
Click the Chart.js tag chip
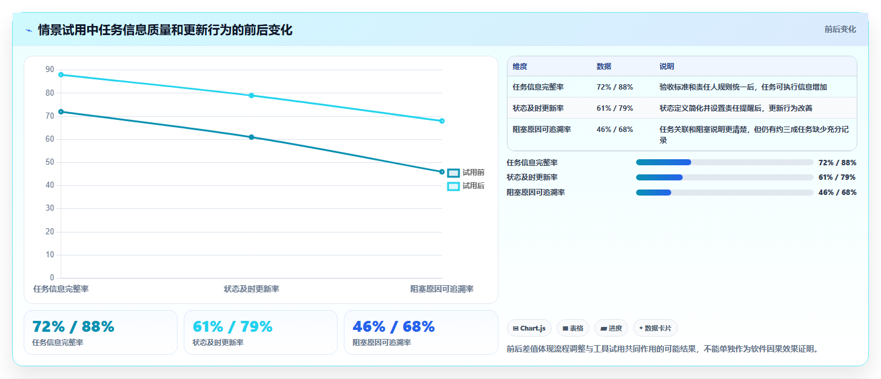529,328
